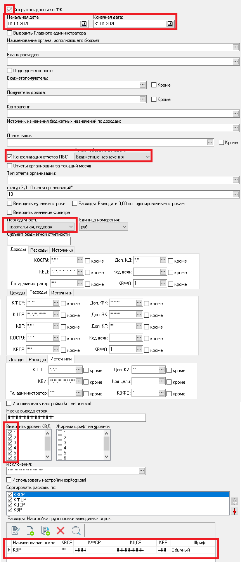Toggle Кроме checkbox next to Плательщик

click(222, 143)
